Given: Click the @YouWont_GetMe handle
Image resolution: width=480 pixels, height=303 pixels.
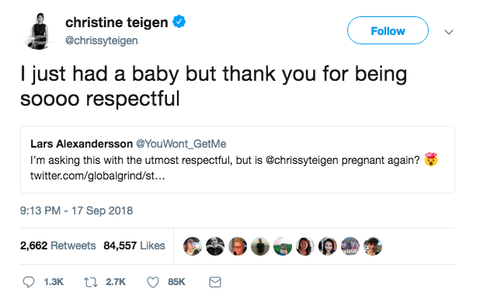Looking at the screenshot, I should (181, 144).
